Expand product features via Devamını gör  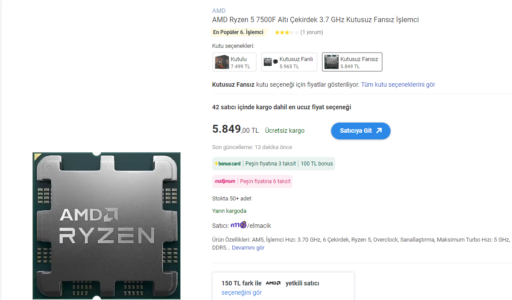(248, 247)
